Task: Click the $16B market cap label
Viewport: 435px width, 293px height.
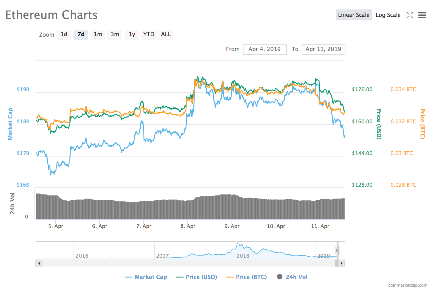Action: pyautogui.click(x=23, y=185)
